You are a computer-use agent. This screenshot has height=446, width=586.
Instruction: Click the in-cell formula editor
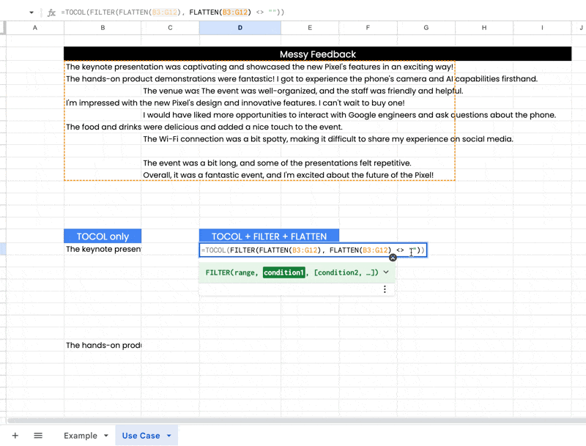(313, 250)
